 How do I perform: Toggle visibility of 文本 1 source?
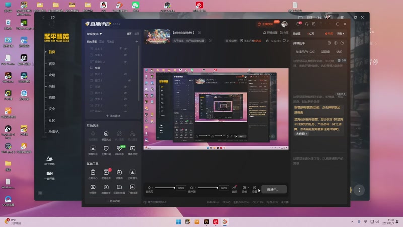pyautogui.click(x=125, y=99)
